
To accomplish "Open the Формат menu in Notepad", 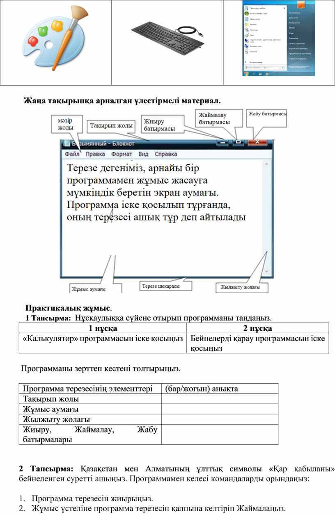I will (122, 154).
